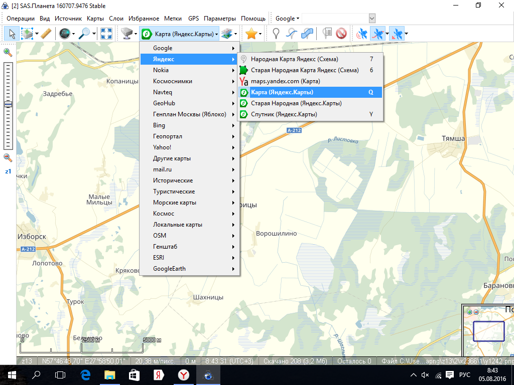Select the arrow pointer move tool
Viewport: 514px width, 385px height.
tap(12, 34)
